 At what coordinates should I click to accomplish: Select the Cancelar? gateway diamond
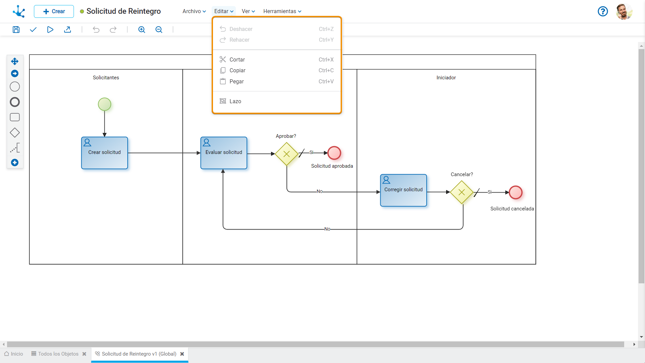(462, 192)
